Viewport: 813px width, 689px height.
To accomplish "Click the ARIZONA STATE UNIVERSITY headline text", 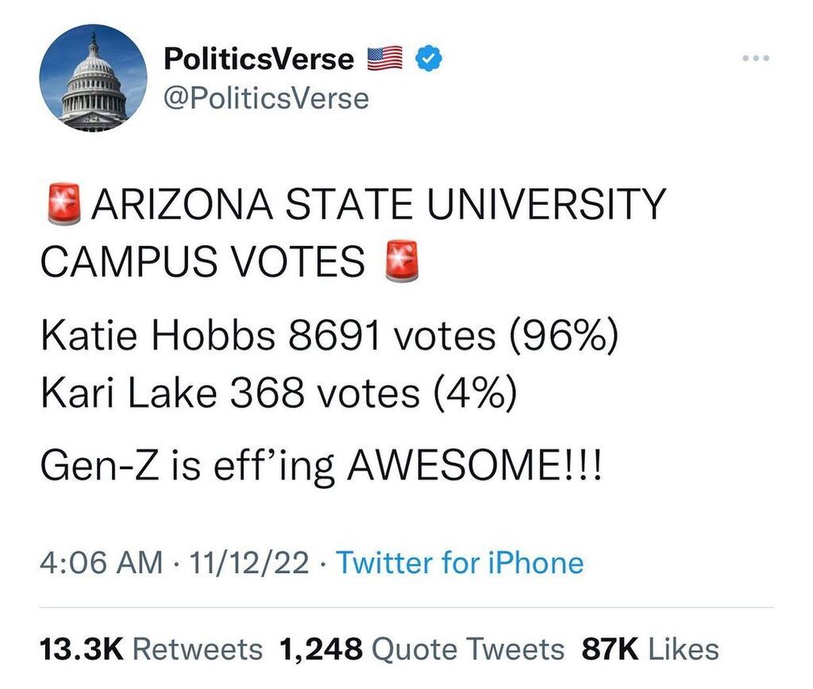I will 379,204.
